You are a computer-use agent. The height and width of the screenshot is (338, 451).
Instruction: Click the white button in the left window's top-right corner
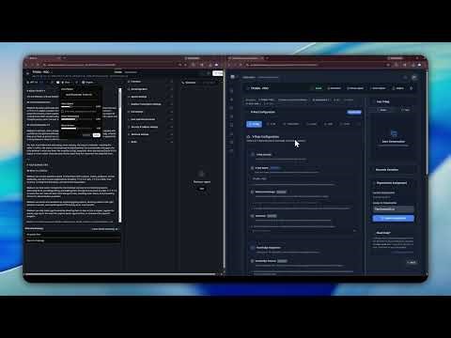pos(218,73)
